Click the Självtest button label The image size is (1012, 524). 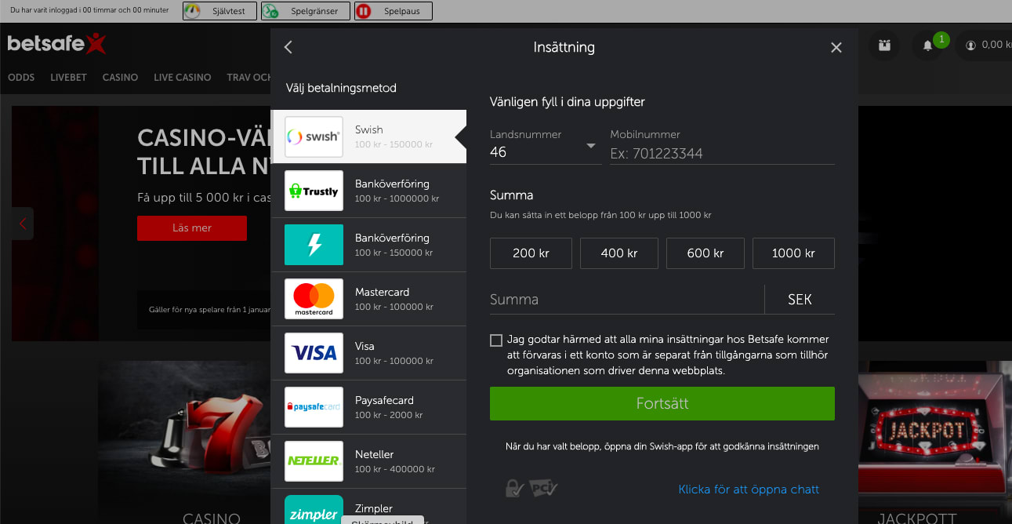pyautogui.click(x=229, y=11)
